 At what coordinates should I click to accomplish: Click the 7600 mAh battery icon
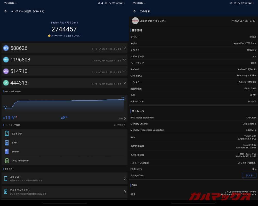pyautogui.click(x=7, y=160)
